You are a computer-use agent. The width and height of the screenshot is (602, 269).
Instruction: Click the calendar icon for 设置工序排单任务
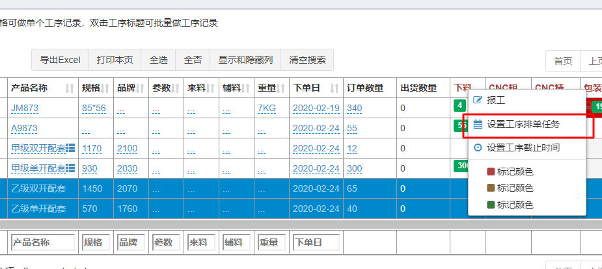click(478, 124)
